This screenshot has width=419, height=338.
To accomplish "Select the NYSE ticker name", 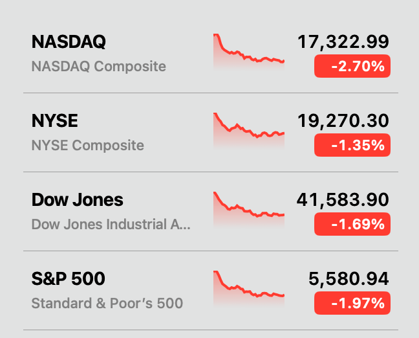I will pyautogui.click(x=54, y=120).
